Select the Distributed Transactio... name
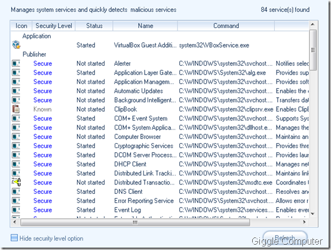The width and height of the screenshot is (331, 250). [145, 183]
